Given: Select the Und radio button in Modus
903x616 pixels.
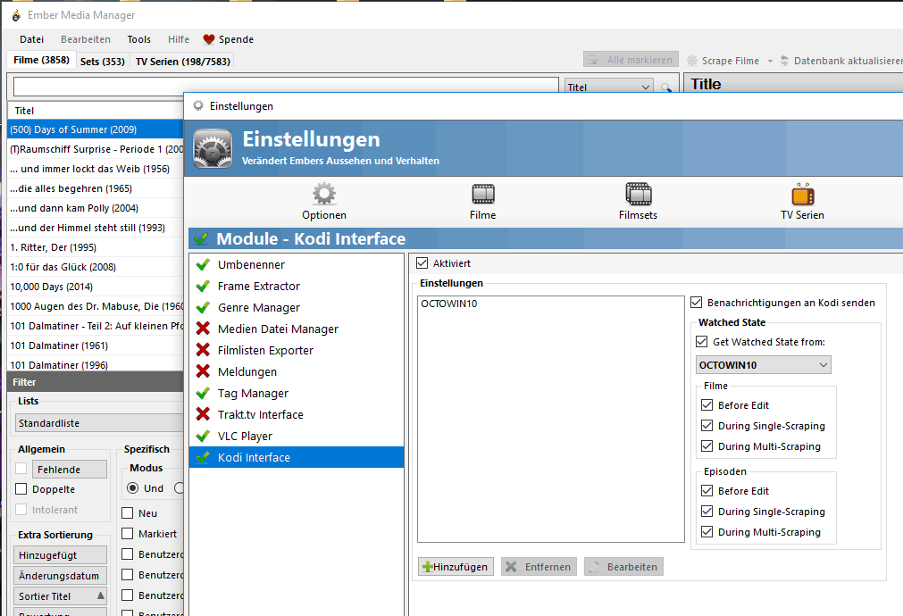Looking at the screenshot, I should (x=133, y=488).
